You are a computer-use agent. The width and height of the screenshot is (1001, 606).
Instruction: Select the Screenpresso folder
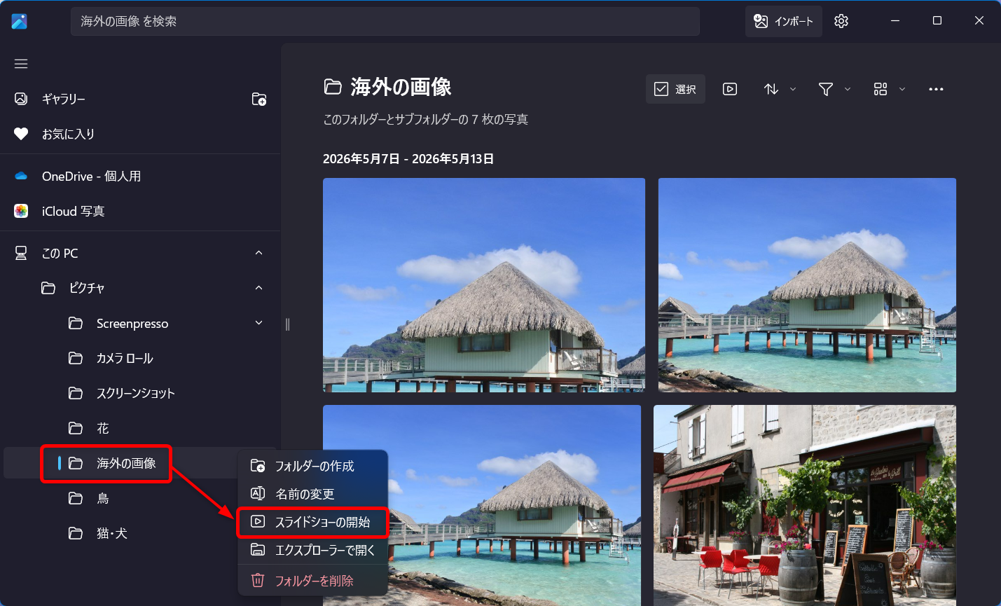[x=132, y=323]
